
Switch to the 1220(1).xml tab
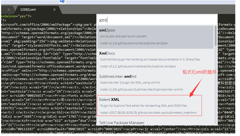[x=28, y=10]
